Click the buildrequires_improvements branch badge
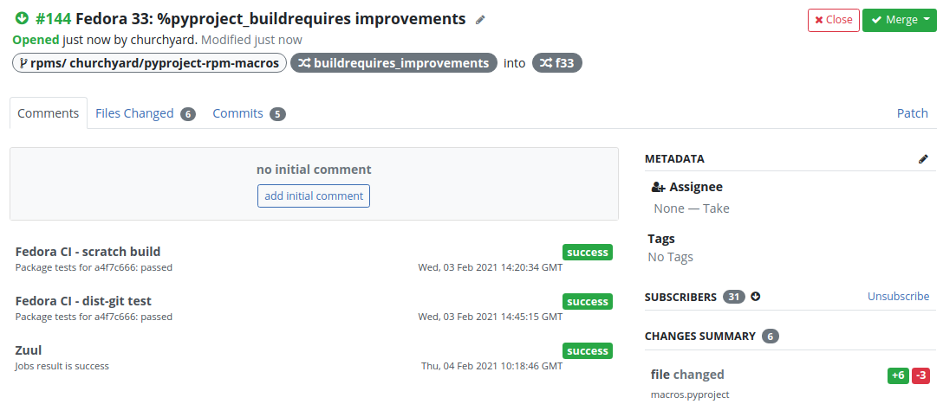Image resolution: width=943 pixels, height=404 pixels. pos(393,63)
